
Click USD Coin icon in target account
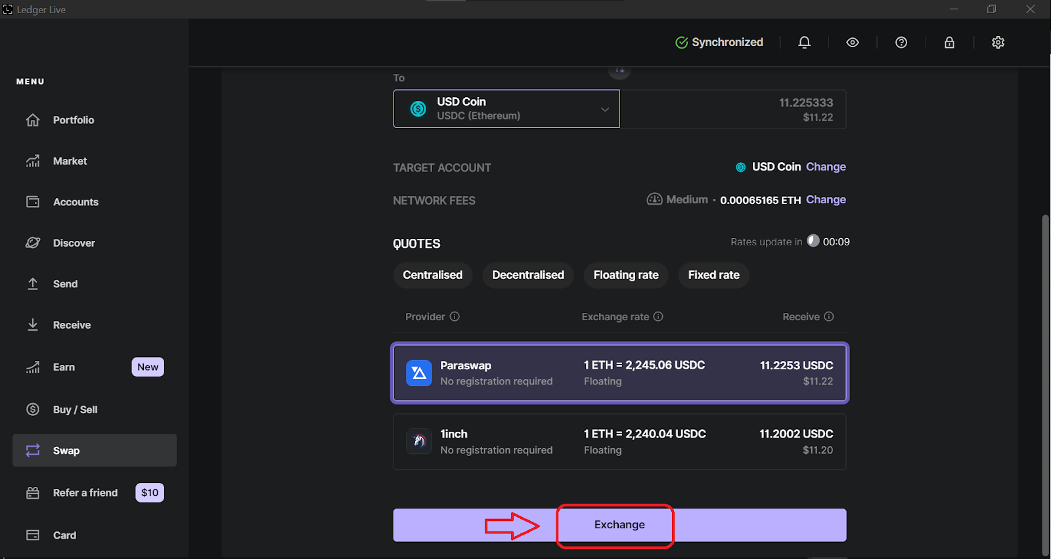point(740,167)
